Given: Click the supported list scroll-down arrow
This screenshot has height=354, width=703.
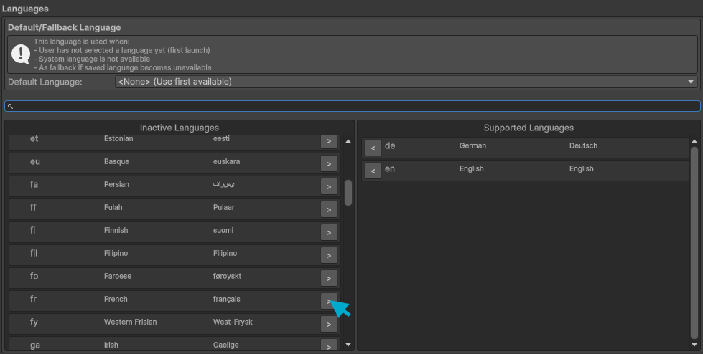Looking at the screenshot, I should 694,345.
